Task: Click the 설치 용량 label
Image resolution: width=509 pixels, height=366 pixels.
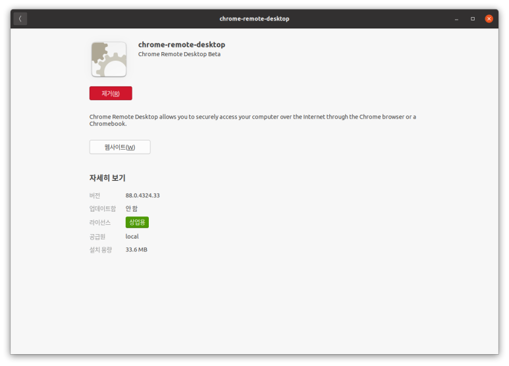Action: pyautogui.click(x=101, y=250)
